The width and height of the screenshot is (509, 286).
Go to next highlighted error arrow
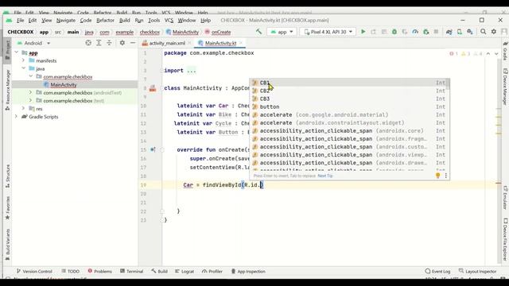point(496,53)
